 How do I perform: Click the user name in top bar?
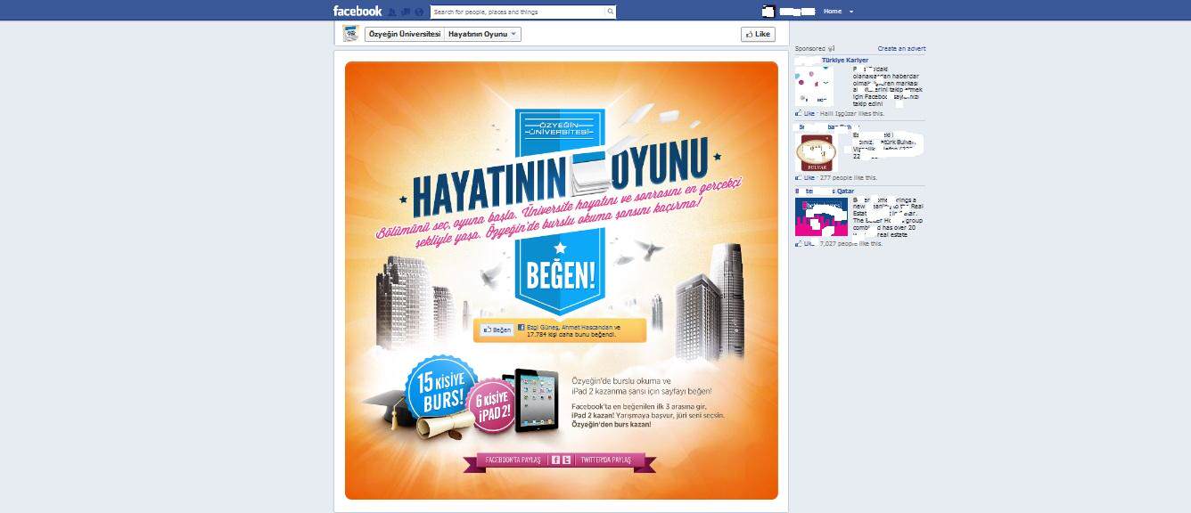point(798,12)
